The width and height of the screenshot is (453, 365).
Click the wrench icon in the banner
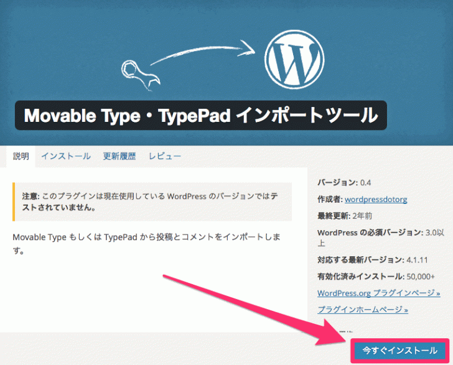coord(140,73)
